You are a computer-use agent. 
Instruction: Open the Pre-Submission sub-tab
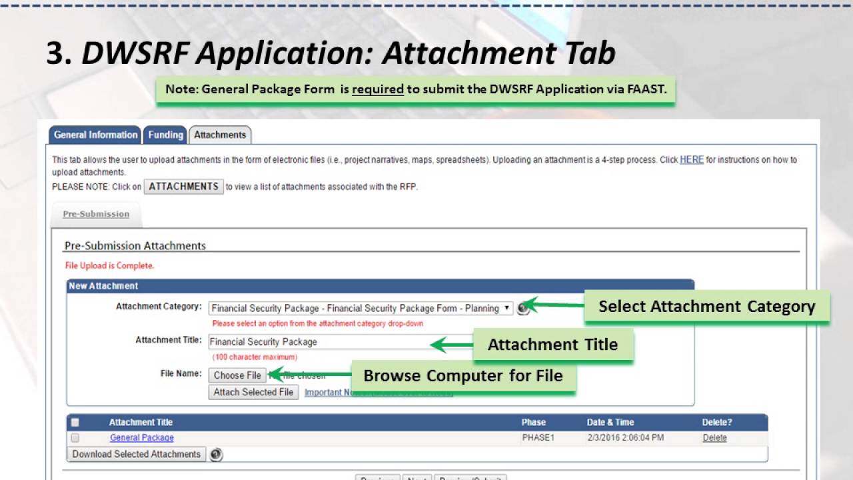click(96, 214)
